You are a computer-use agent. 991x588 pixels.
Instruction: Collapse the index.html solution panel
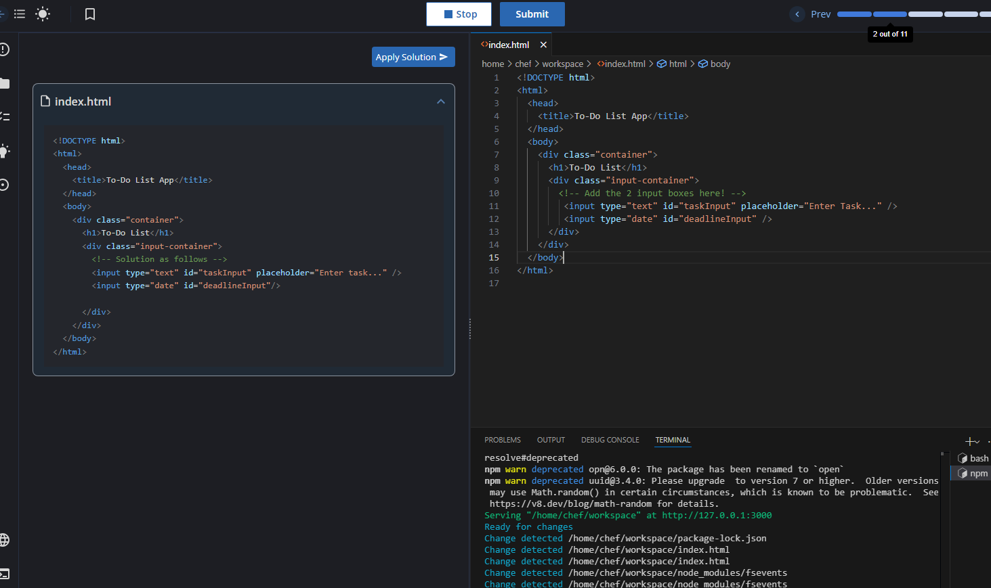pyautogui.click(x=441, y=101)
